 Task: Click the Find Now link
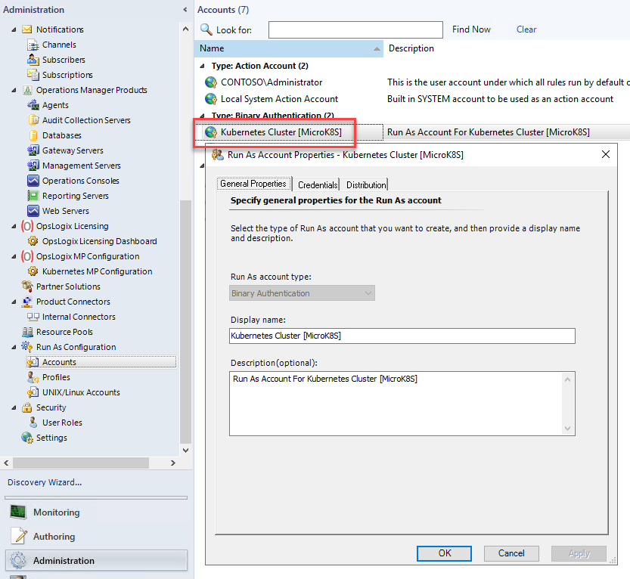click(x=471, y=29)
